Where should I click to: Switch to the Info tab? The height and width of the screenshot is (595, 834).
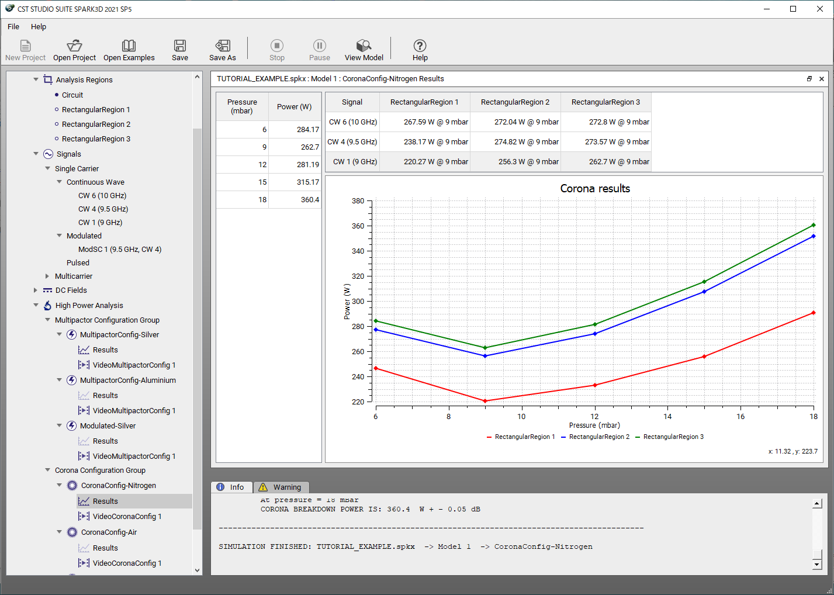[x=231, y=487]
